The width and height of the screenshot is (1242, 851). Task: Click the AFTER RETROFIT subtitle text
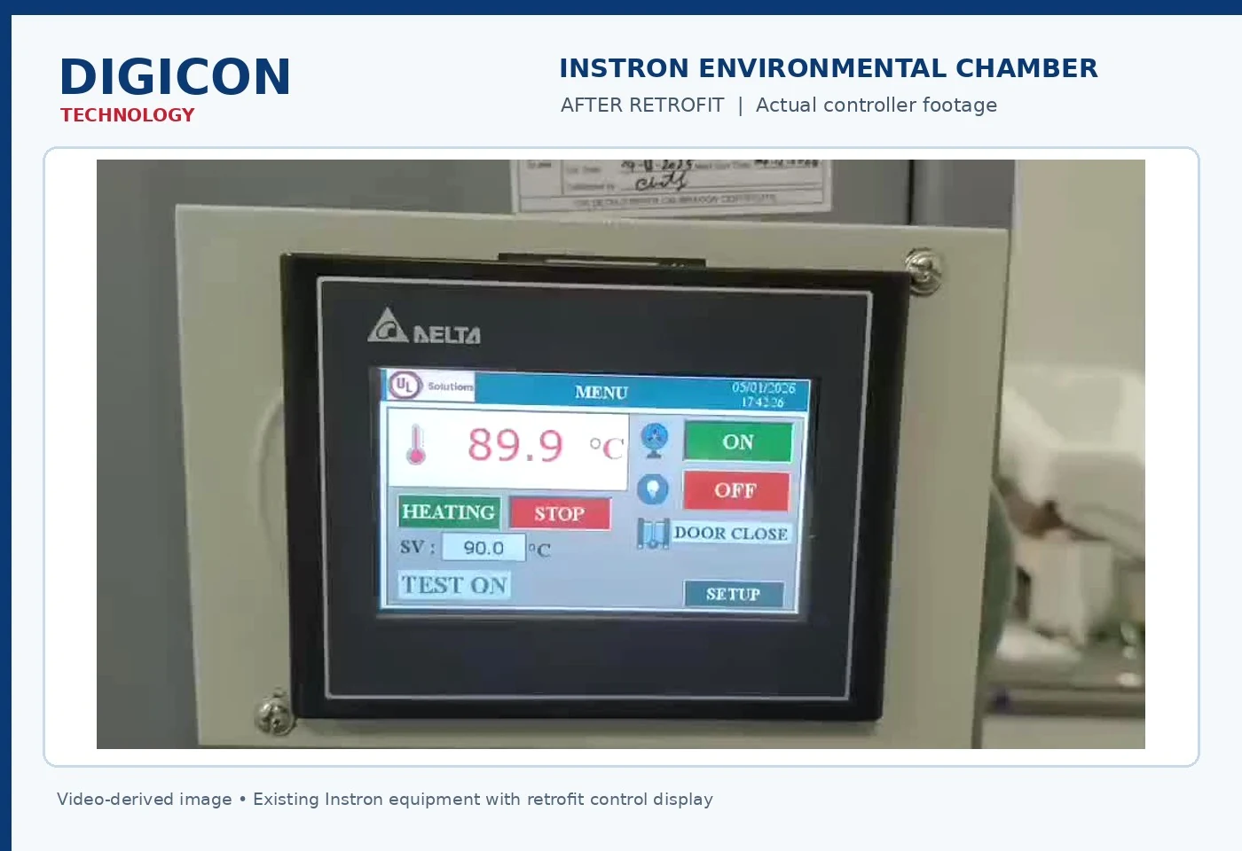pyautogui.click(x=642, y=105)
